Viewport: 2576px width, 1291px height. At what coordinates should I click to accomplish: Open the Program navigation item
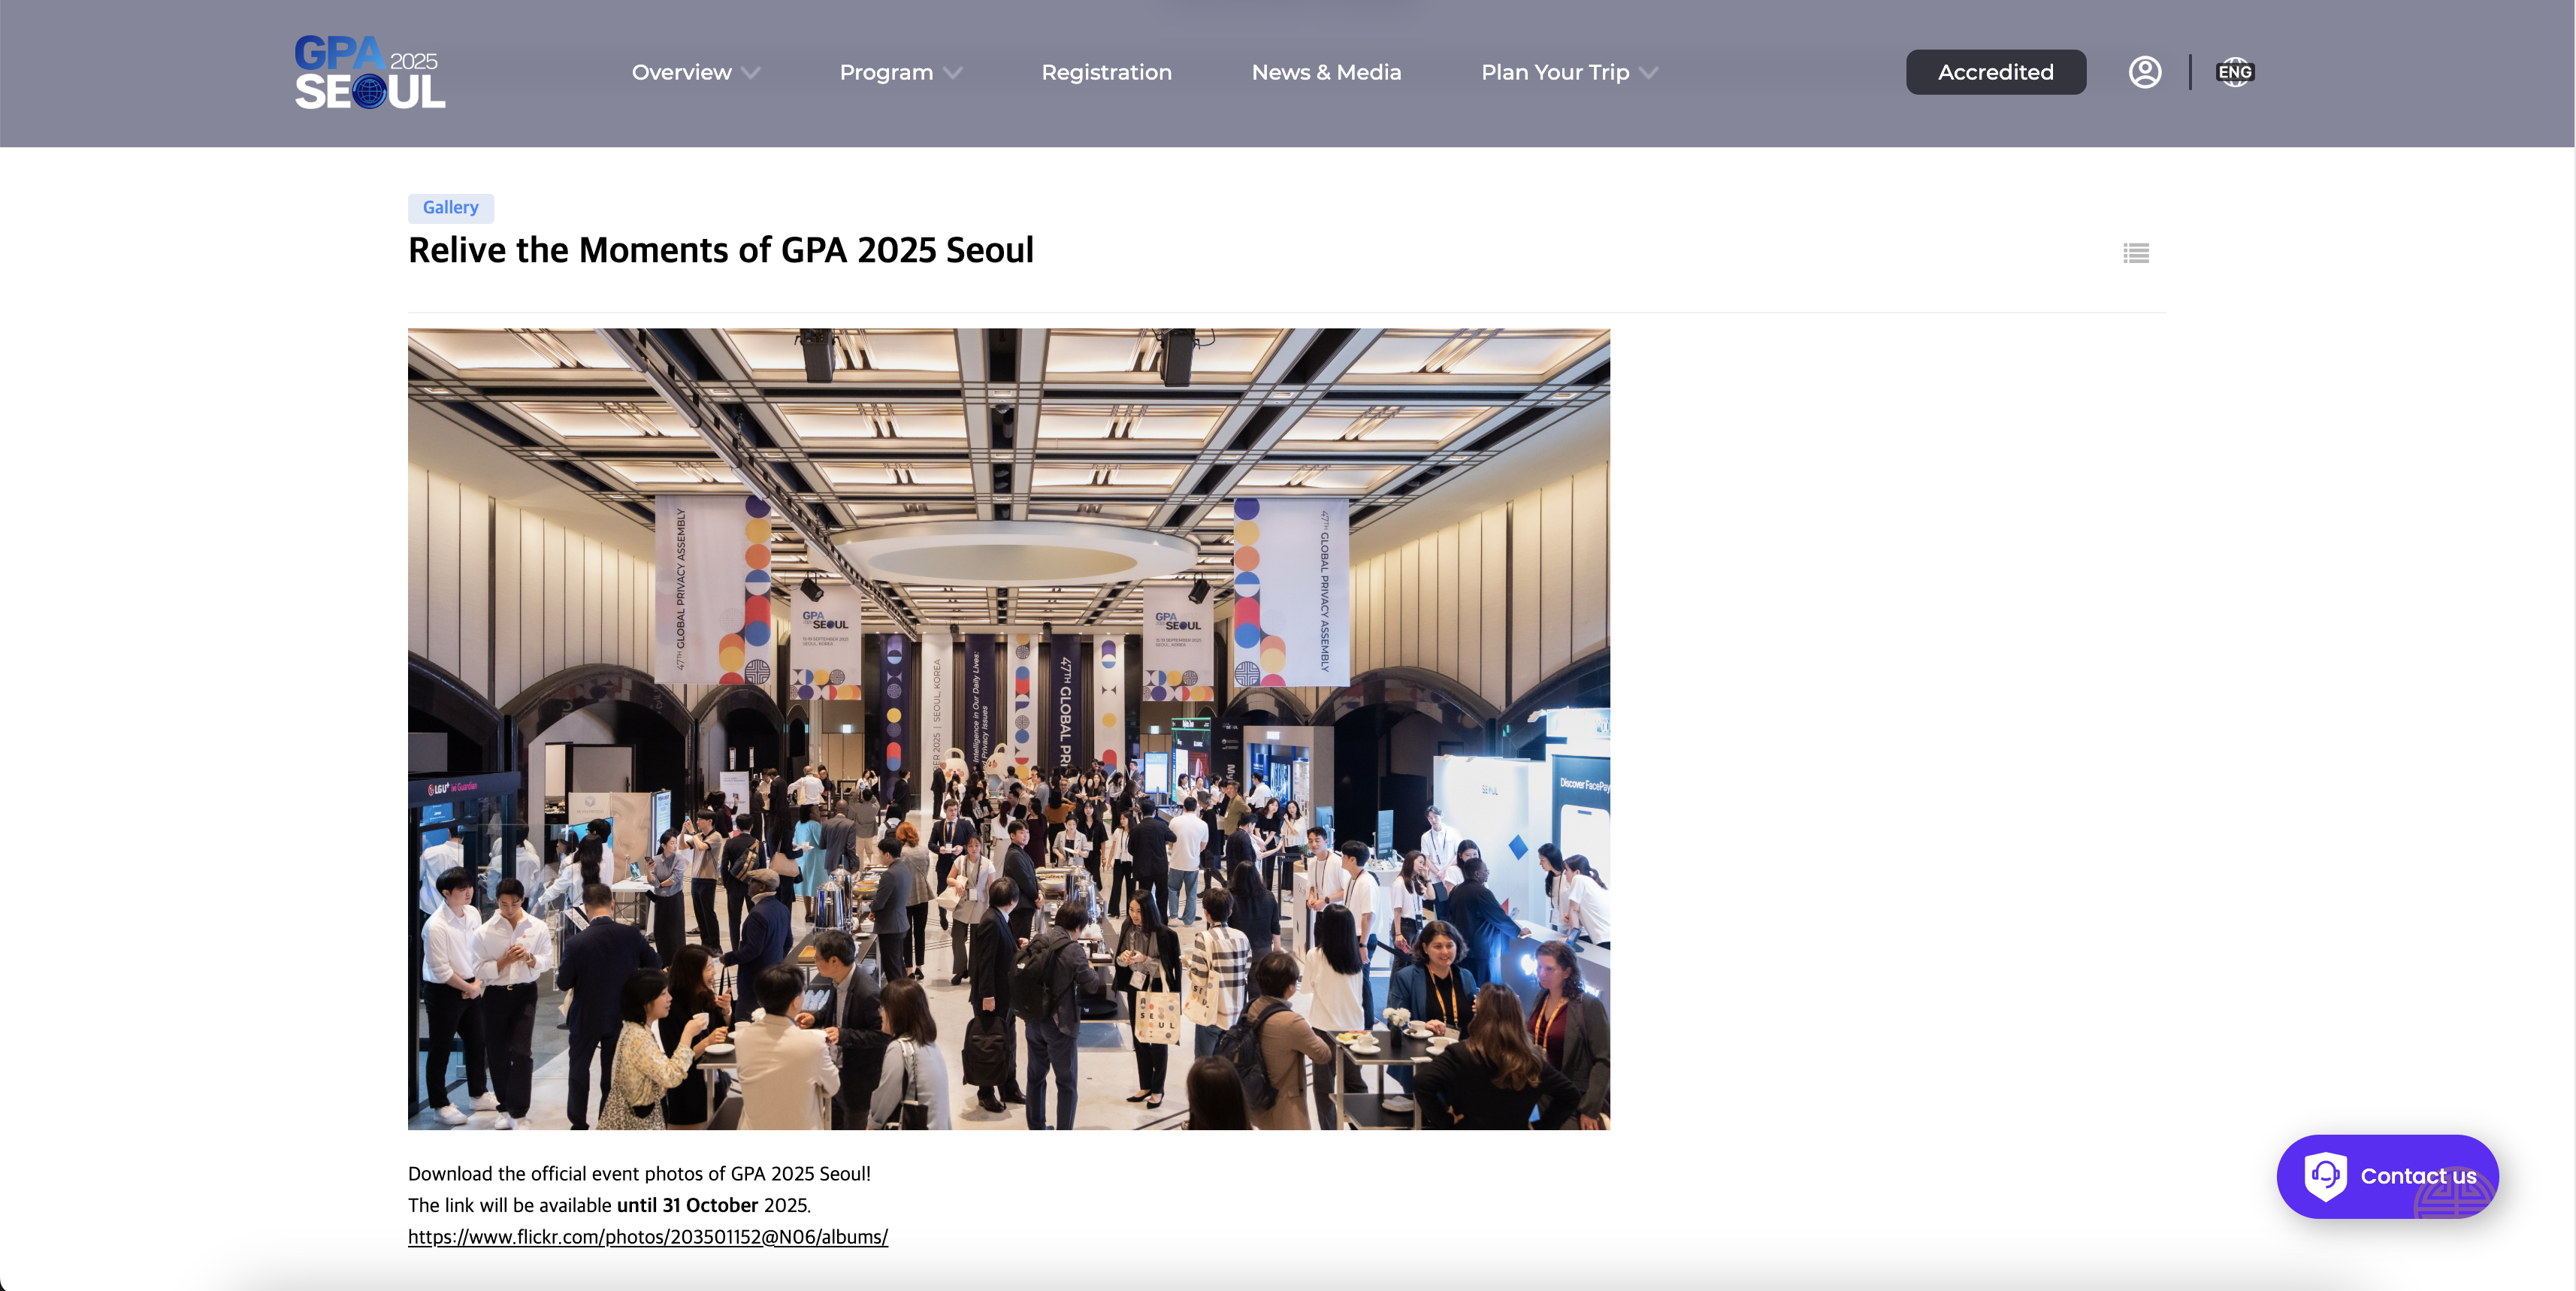pyautogui.click(x=886, y=72)
